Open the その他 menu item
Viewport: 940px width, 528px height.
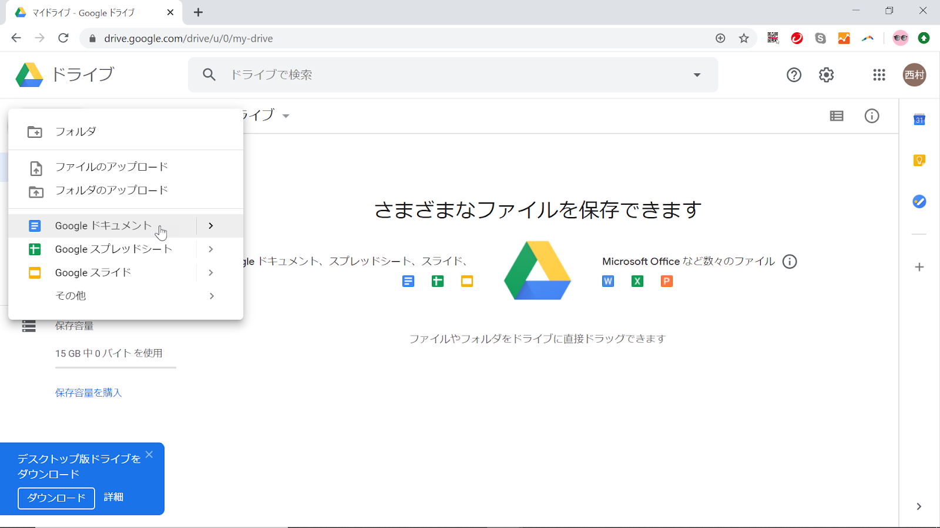[x=126, y=296]
